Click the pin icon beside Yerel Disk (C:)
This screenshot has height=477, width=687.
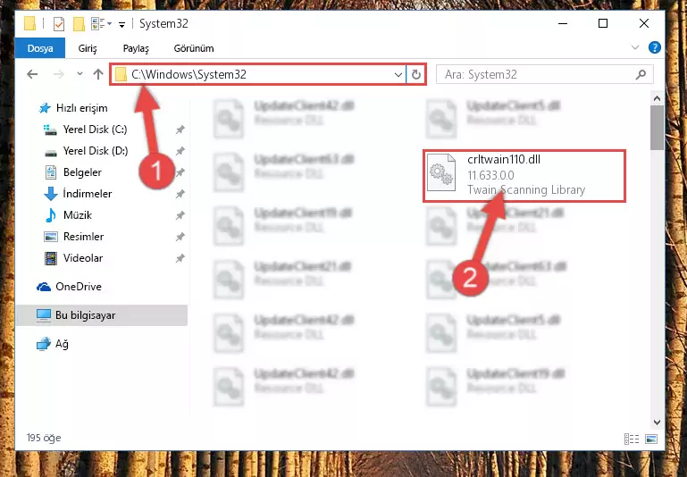point(180,130)
